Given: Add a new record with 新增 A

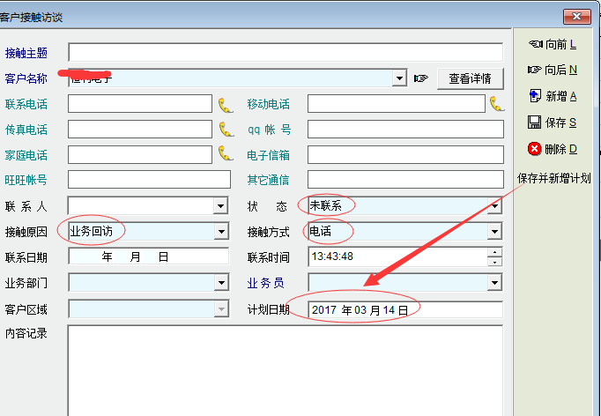Looking at the screenshot, I should point(552,96).
